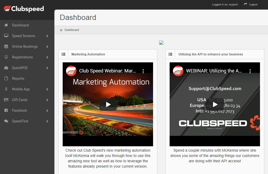Expand the Facebook submenu chevron
Screen dimensions: 268x174
coord(47,111)
